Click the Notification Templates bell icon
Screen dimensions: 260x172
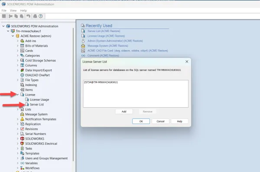click(22, 119)
